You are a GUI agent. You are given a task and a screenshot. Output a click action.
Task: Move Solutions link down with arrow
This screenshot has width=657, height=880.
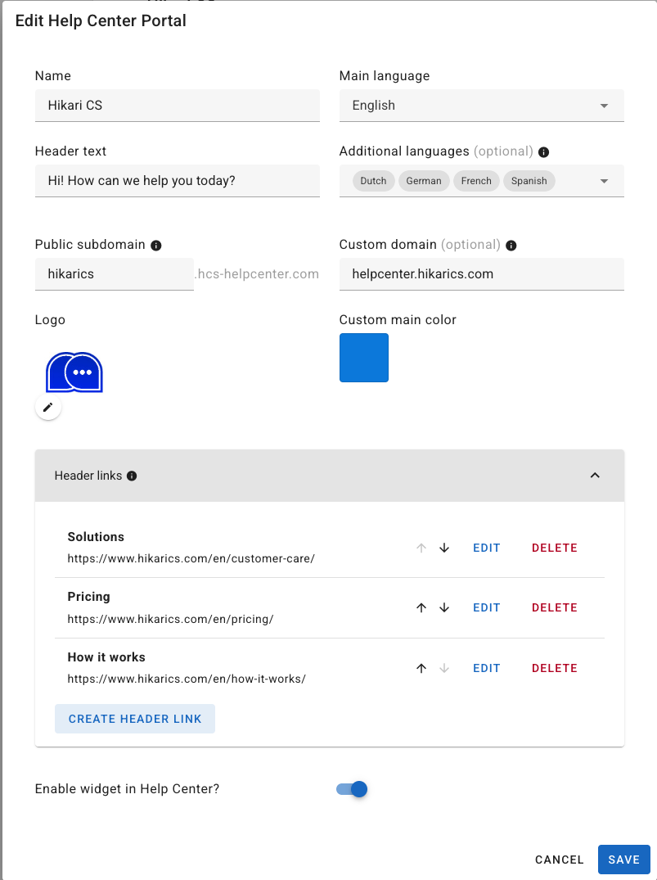444,548
